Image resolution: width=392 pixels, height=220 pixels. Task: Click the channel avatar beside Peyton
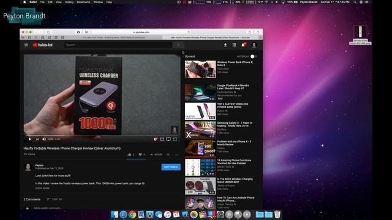click(x=28, y=167)
